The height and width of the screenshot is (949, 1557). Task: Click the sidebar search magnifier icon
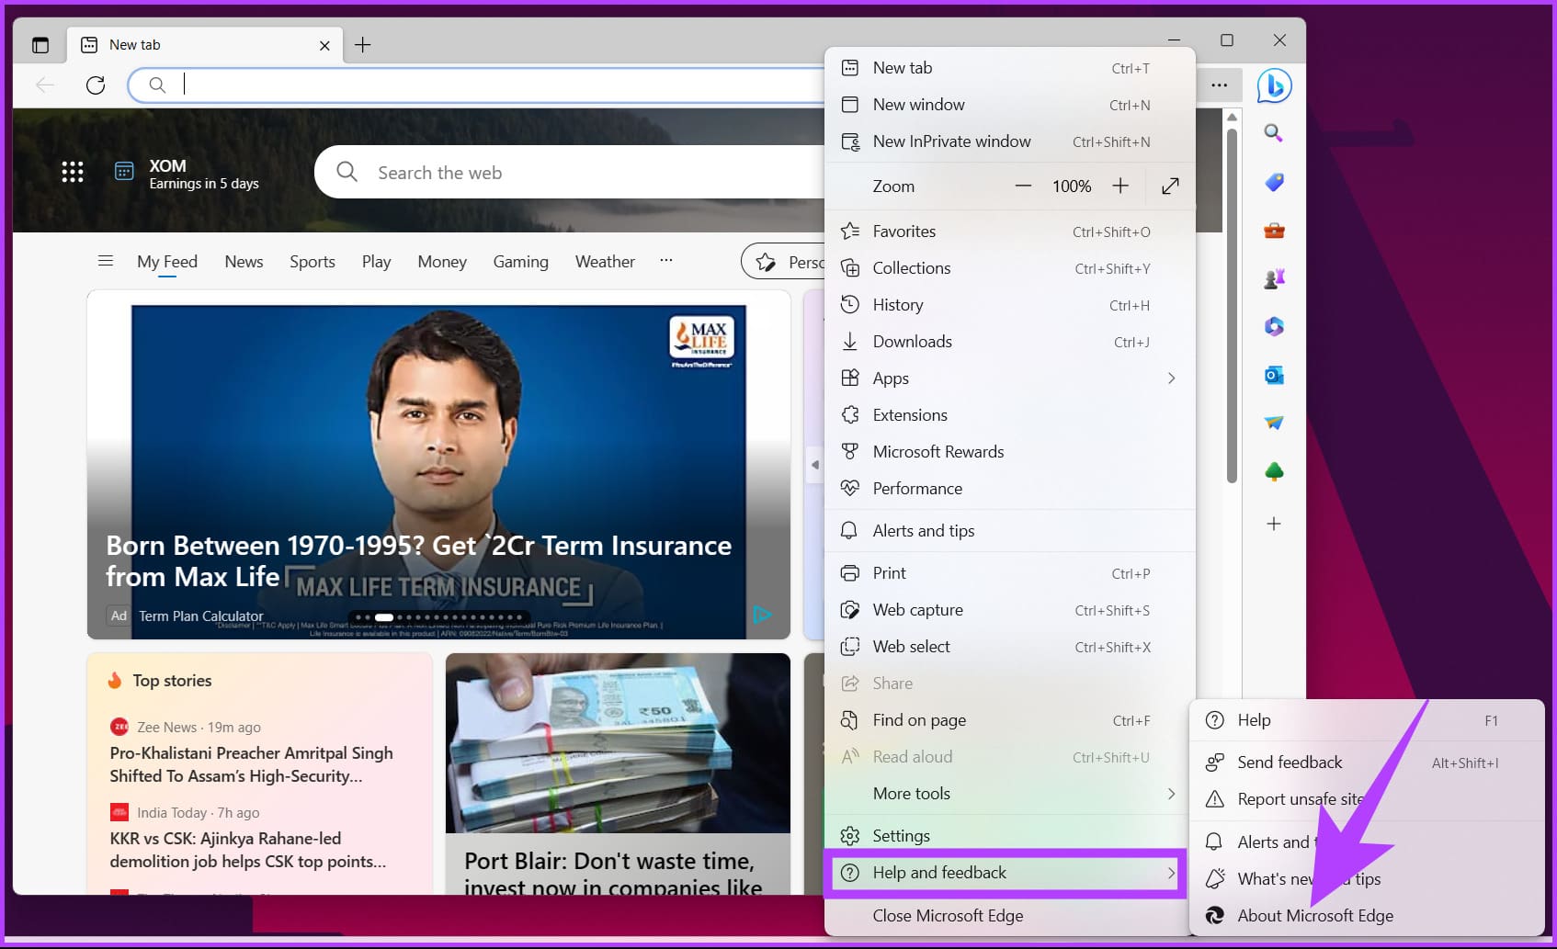(x=1273, y=133)
